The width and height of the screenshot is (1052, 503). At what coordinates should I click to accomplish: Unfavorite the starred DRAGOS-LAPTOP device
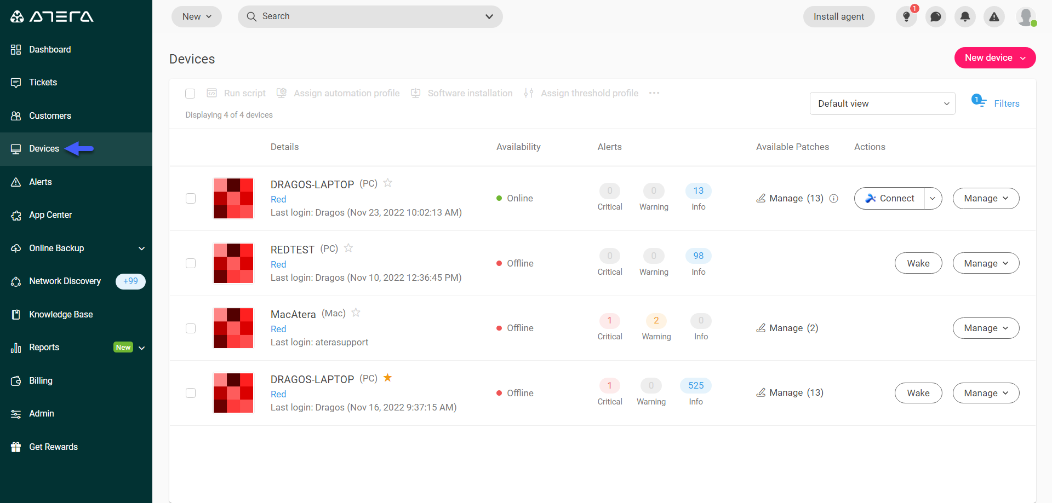click(387, 378)
